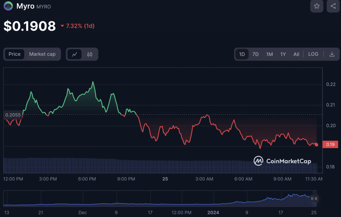Click the red price change arrow
This screenshot has width=341, height=217.
[x=62, y=26]
